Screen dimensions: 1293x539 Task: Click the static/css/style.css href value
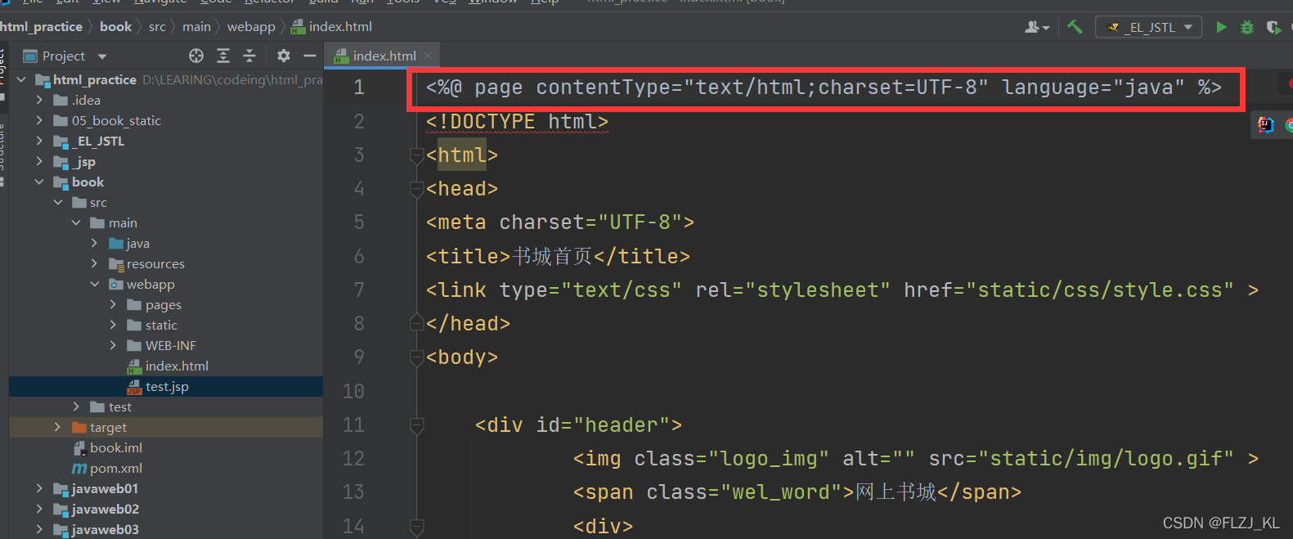(x=1100, y=290)
